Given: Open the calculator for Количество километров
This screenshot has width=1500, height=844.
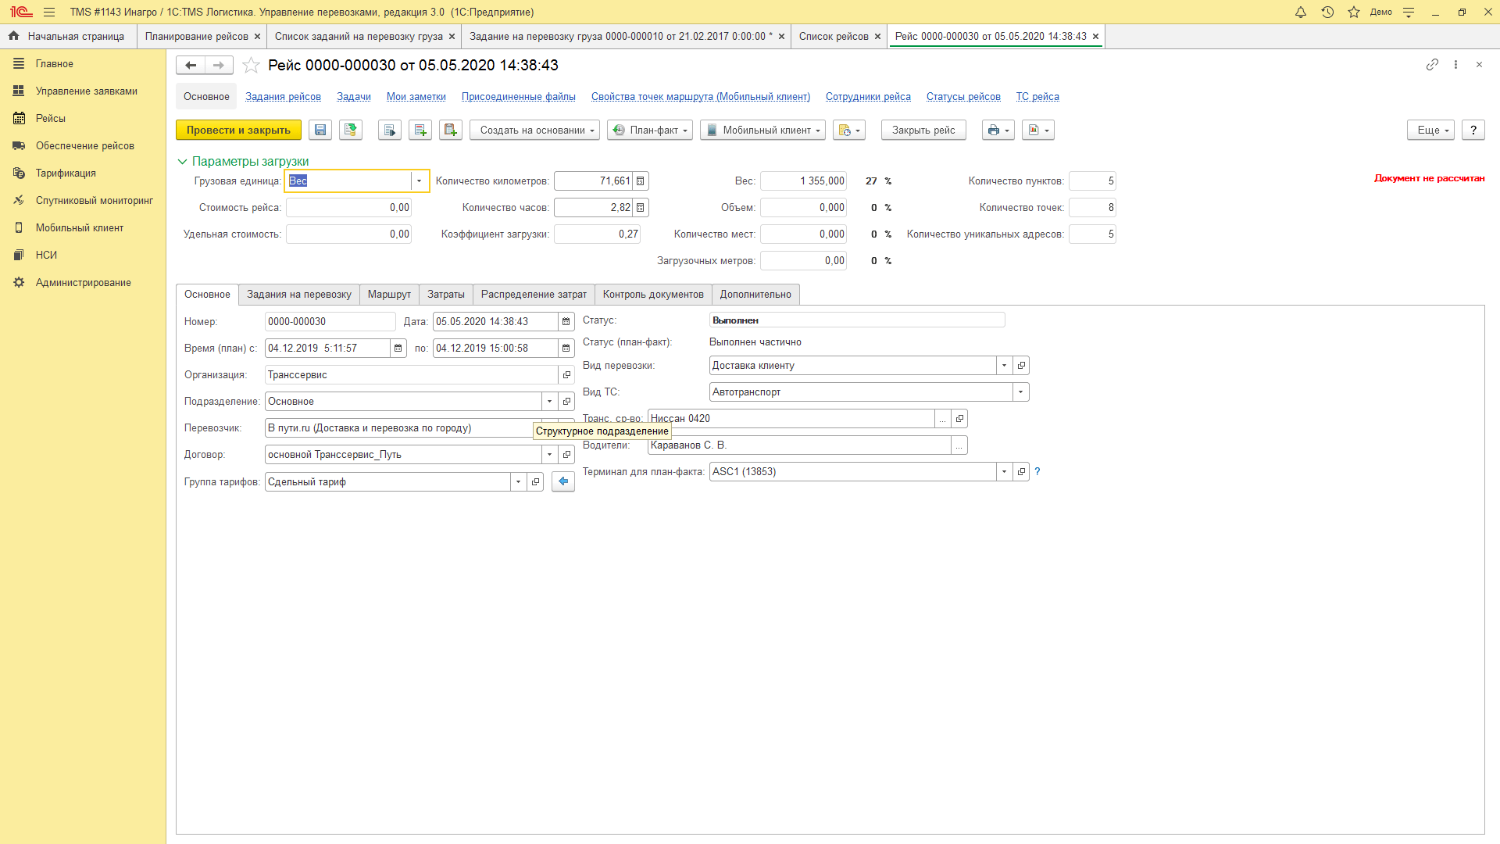Looking at the screenshot, I should coord(641,181).
